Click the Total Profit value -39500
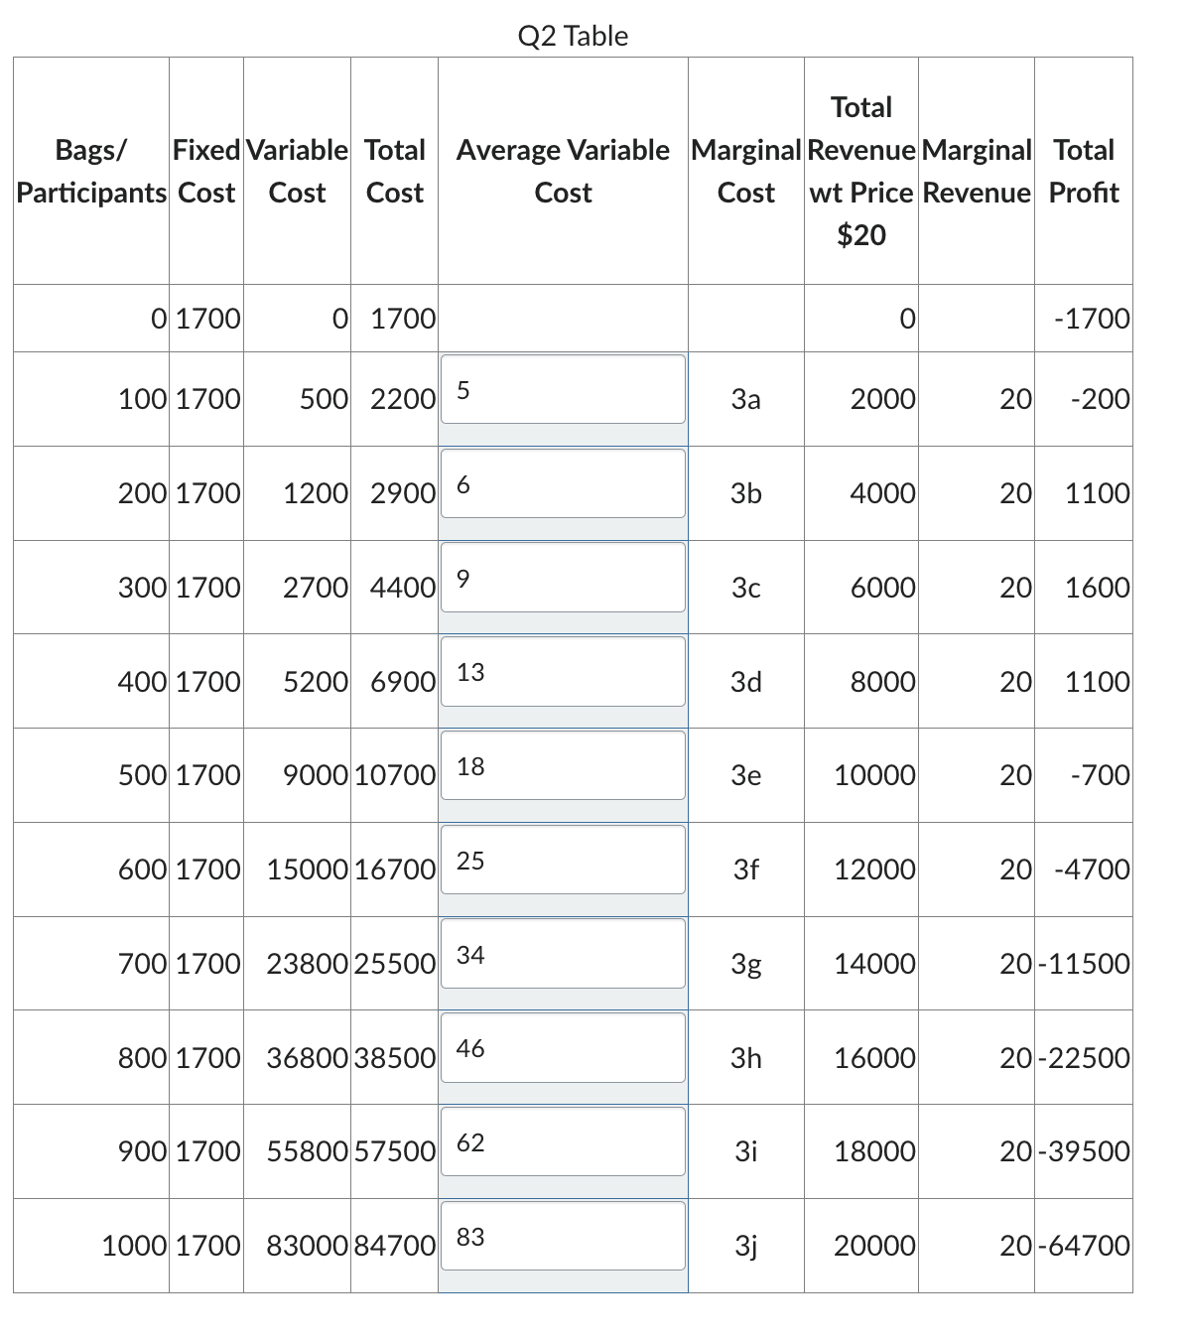Image resolution: width=1185 pixels, height=1340 pixels. point(1085,1151)
